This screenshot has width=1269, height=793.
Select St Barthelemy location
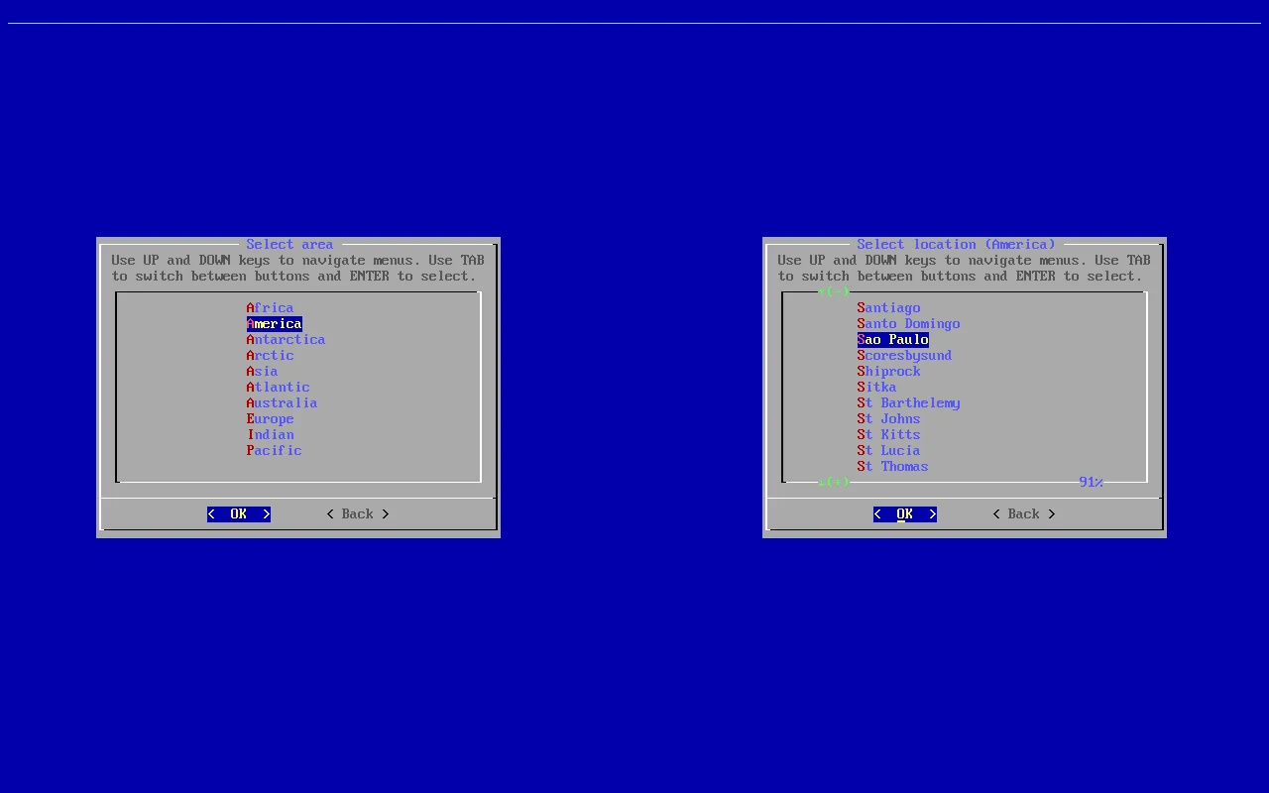[x=909, y=403]
